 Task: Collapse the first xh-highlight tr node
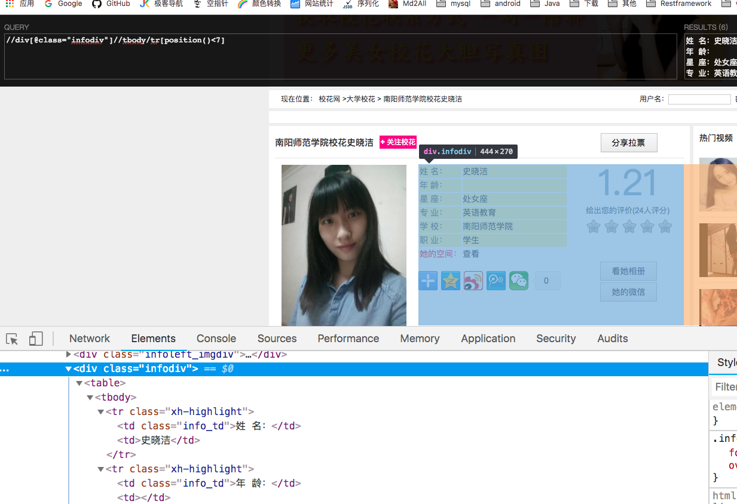coord(101,412)
